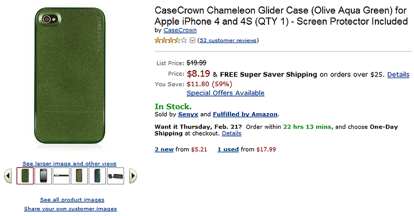The width and height of the screenshot is (414, 216).
Task: Click the next thumbnails right arrow
Action: (x=133, y=176)
